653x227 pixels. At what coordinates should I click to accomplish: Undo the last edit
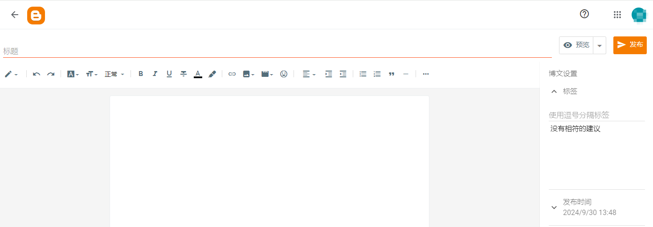[37, 74]
